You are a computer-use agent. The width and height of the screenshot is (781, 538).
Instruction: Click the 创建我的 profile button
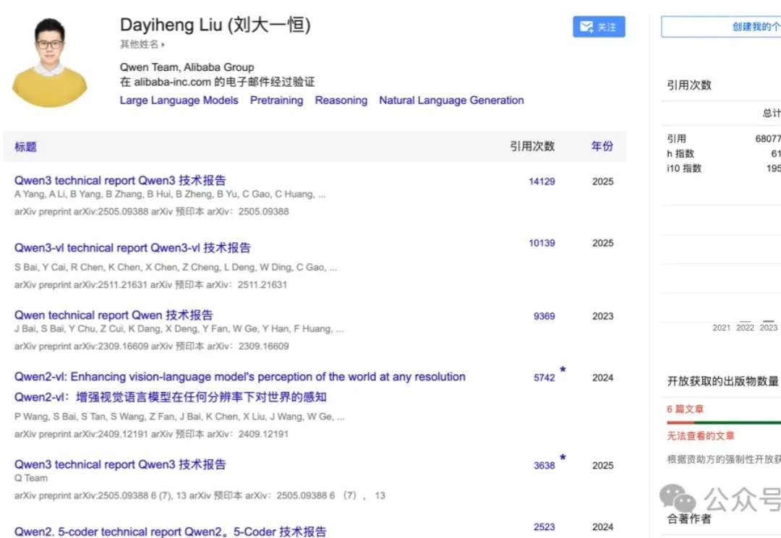(x=721, y=27)
